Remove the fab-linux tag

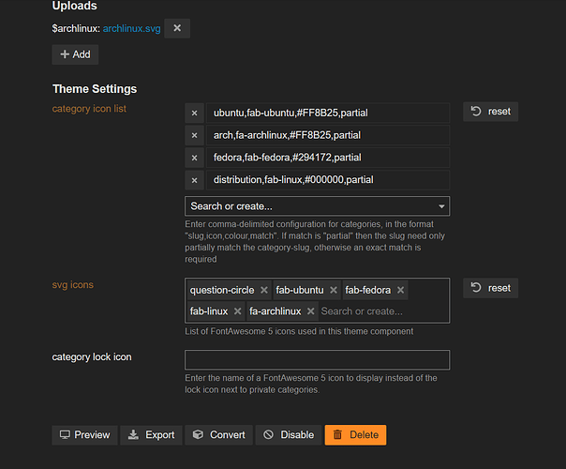click(x=237, y=311)
